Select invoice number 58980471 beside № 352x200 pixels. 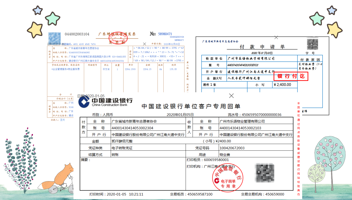165,34
